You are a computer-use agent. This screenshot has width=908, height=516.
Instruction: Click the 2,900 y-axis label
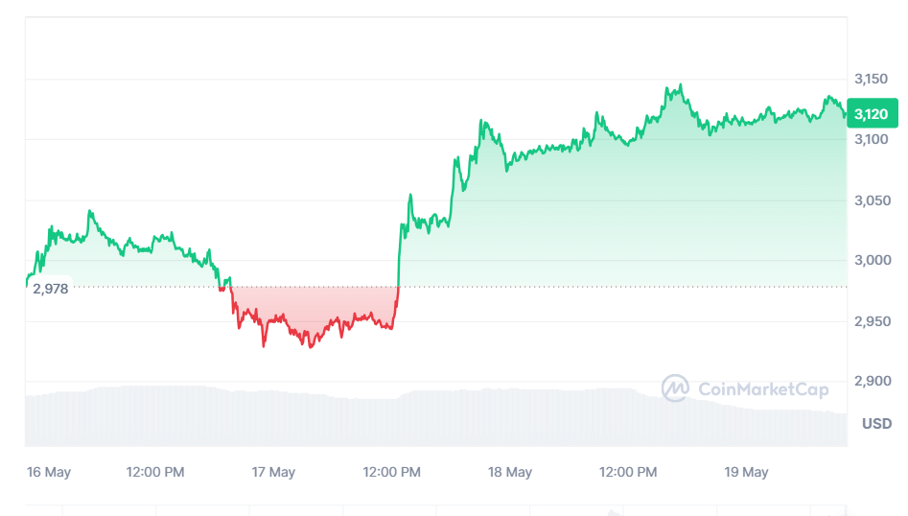[x=873, y=381]
